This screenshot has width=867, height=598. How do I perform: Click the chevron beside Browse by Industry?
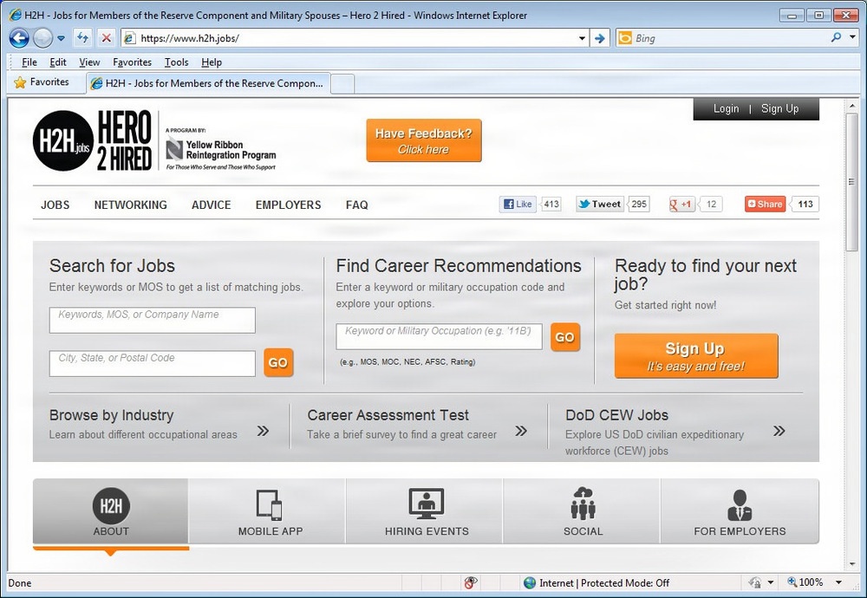tap(264, 431)
